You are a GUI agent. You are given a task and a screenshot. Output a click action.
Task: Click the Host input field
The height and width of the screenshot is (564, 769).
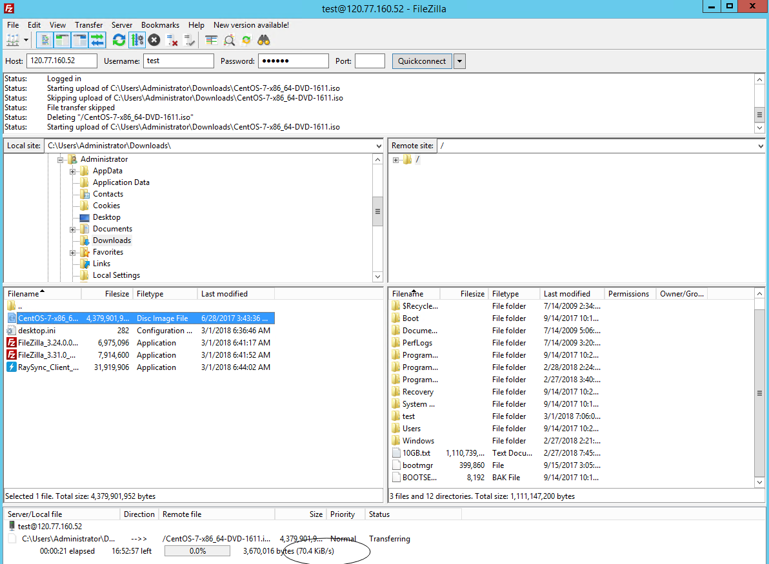pos(62,61)
